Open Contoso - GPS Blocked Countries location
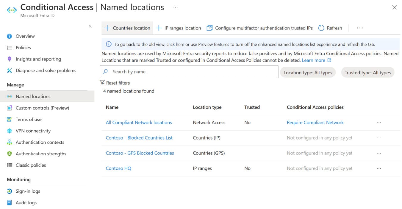 [140, 153]
